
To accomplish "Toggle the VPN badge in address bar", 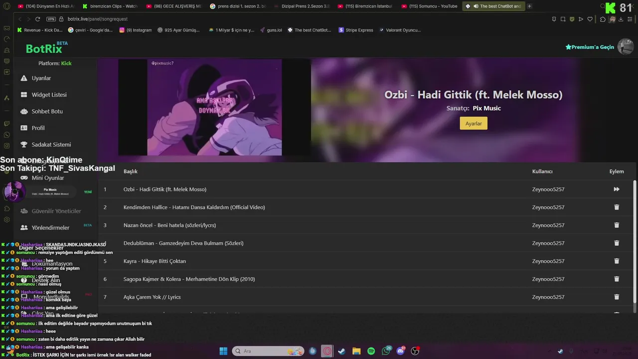I will (x=51, y=19).
